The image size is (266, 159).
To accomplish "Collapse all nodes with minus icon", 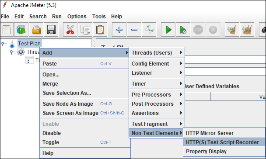I will (134, 30).
